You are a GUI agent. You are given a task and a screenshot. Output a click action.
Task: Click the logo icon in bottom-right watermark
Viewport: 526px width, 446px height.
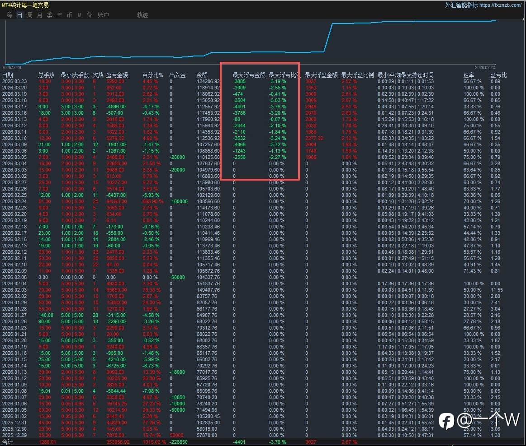tap(446, 421)
